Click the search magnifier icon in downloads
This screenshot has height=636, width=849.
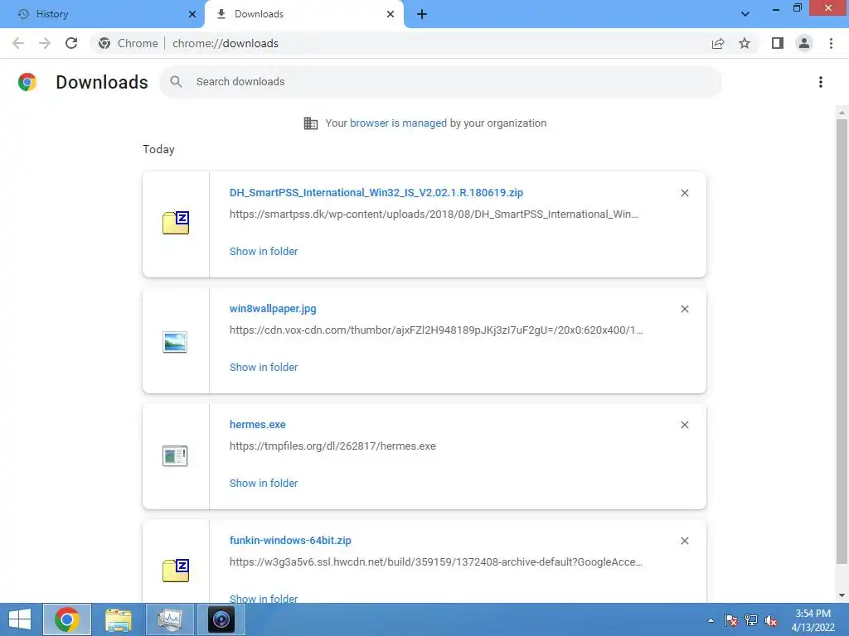[176, 82]
